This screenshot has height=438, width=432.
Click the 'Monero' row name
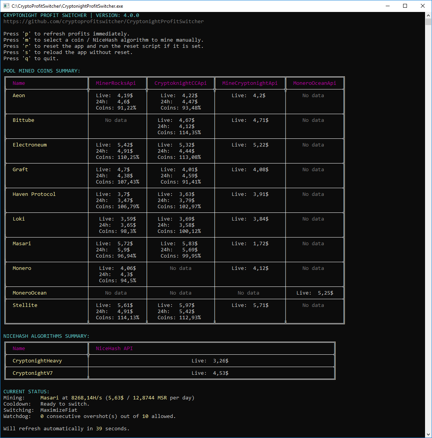tap(22, 268)
